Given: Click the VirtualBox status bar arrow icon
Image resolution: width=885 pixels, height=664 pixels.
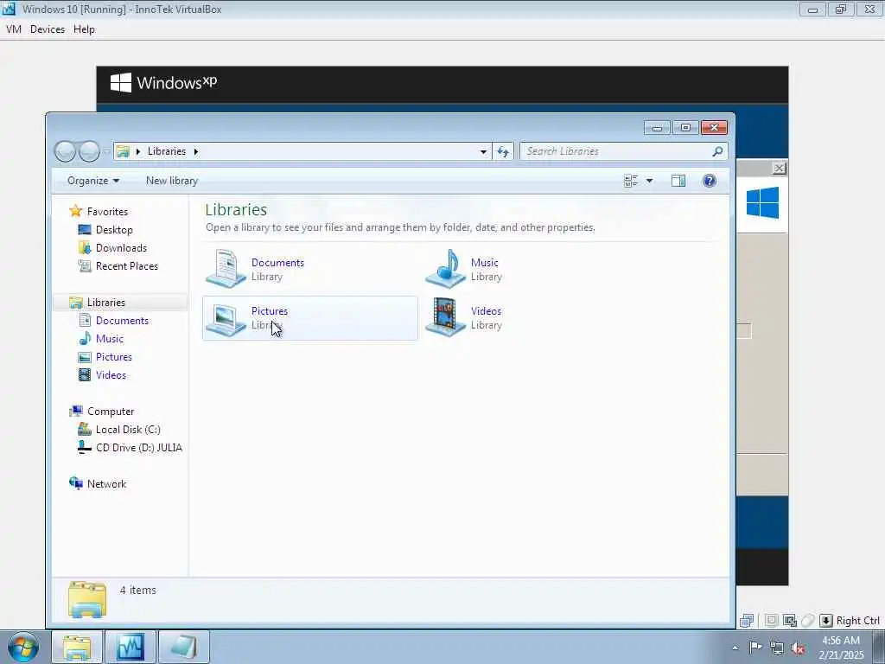Looking at the screenshot, I should click(825, 621).
